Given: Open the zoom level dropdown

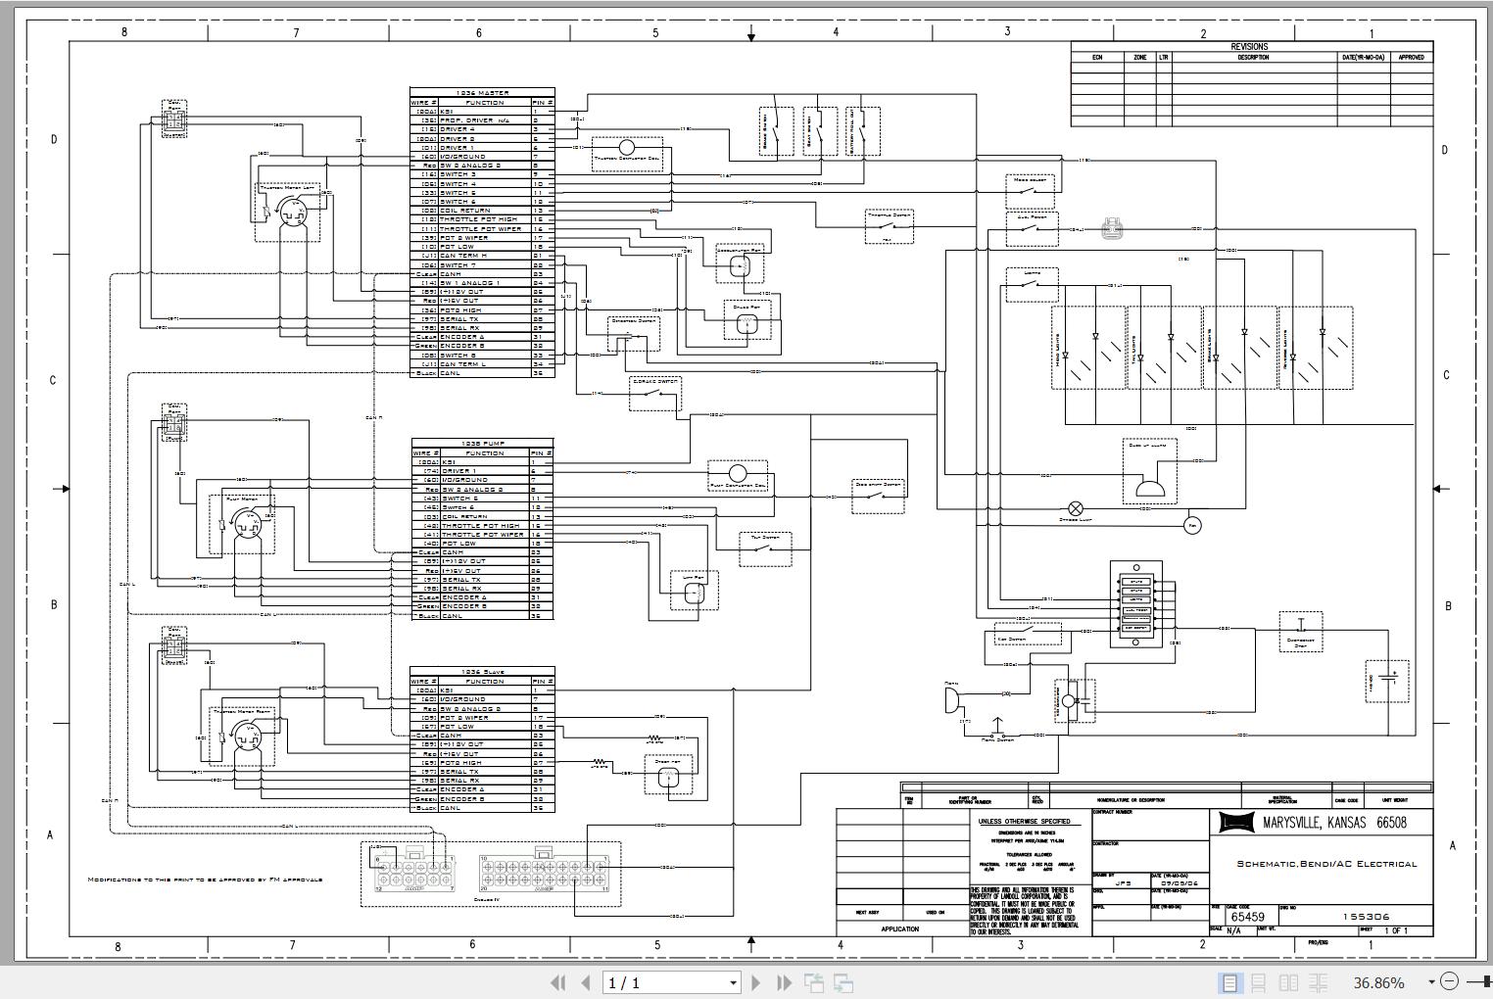Looking at the screenshot, I should 1429,981.
